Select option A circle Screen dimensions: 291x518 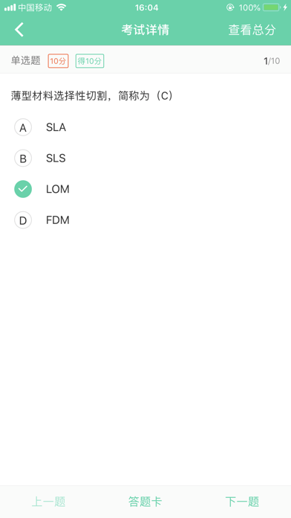[x=23, y=127]
